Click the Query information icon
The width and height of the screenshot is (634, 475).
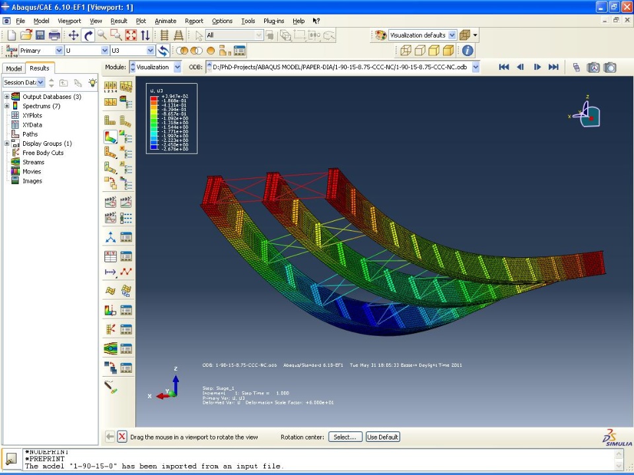(x=468, y=51)
